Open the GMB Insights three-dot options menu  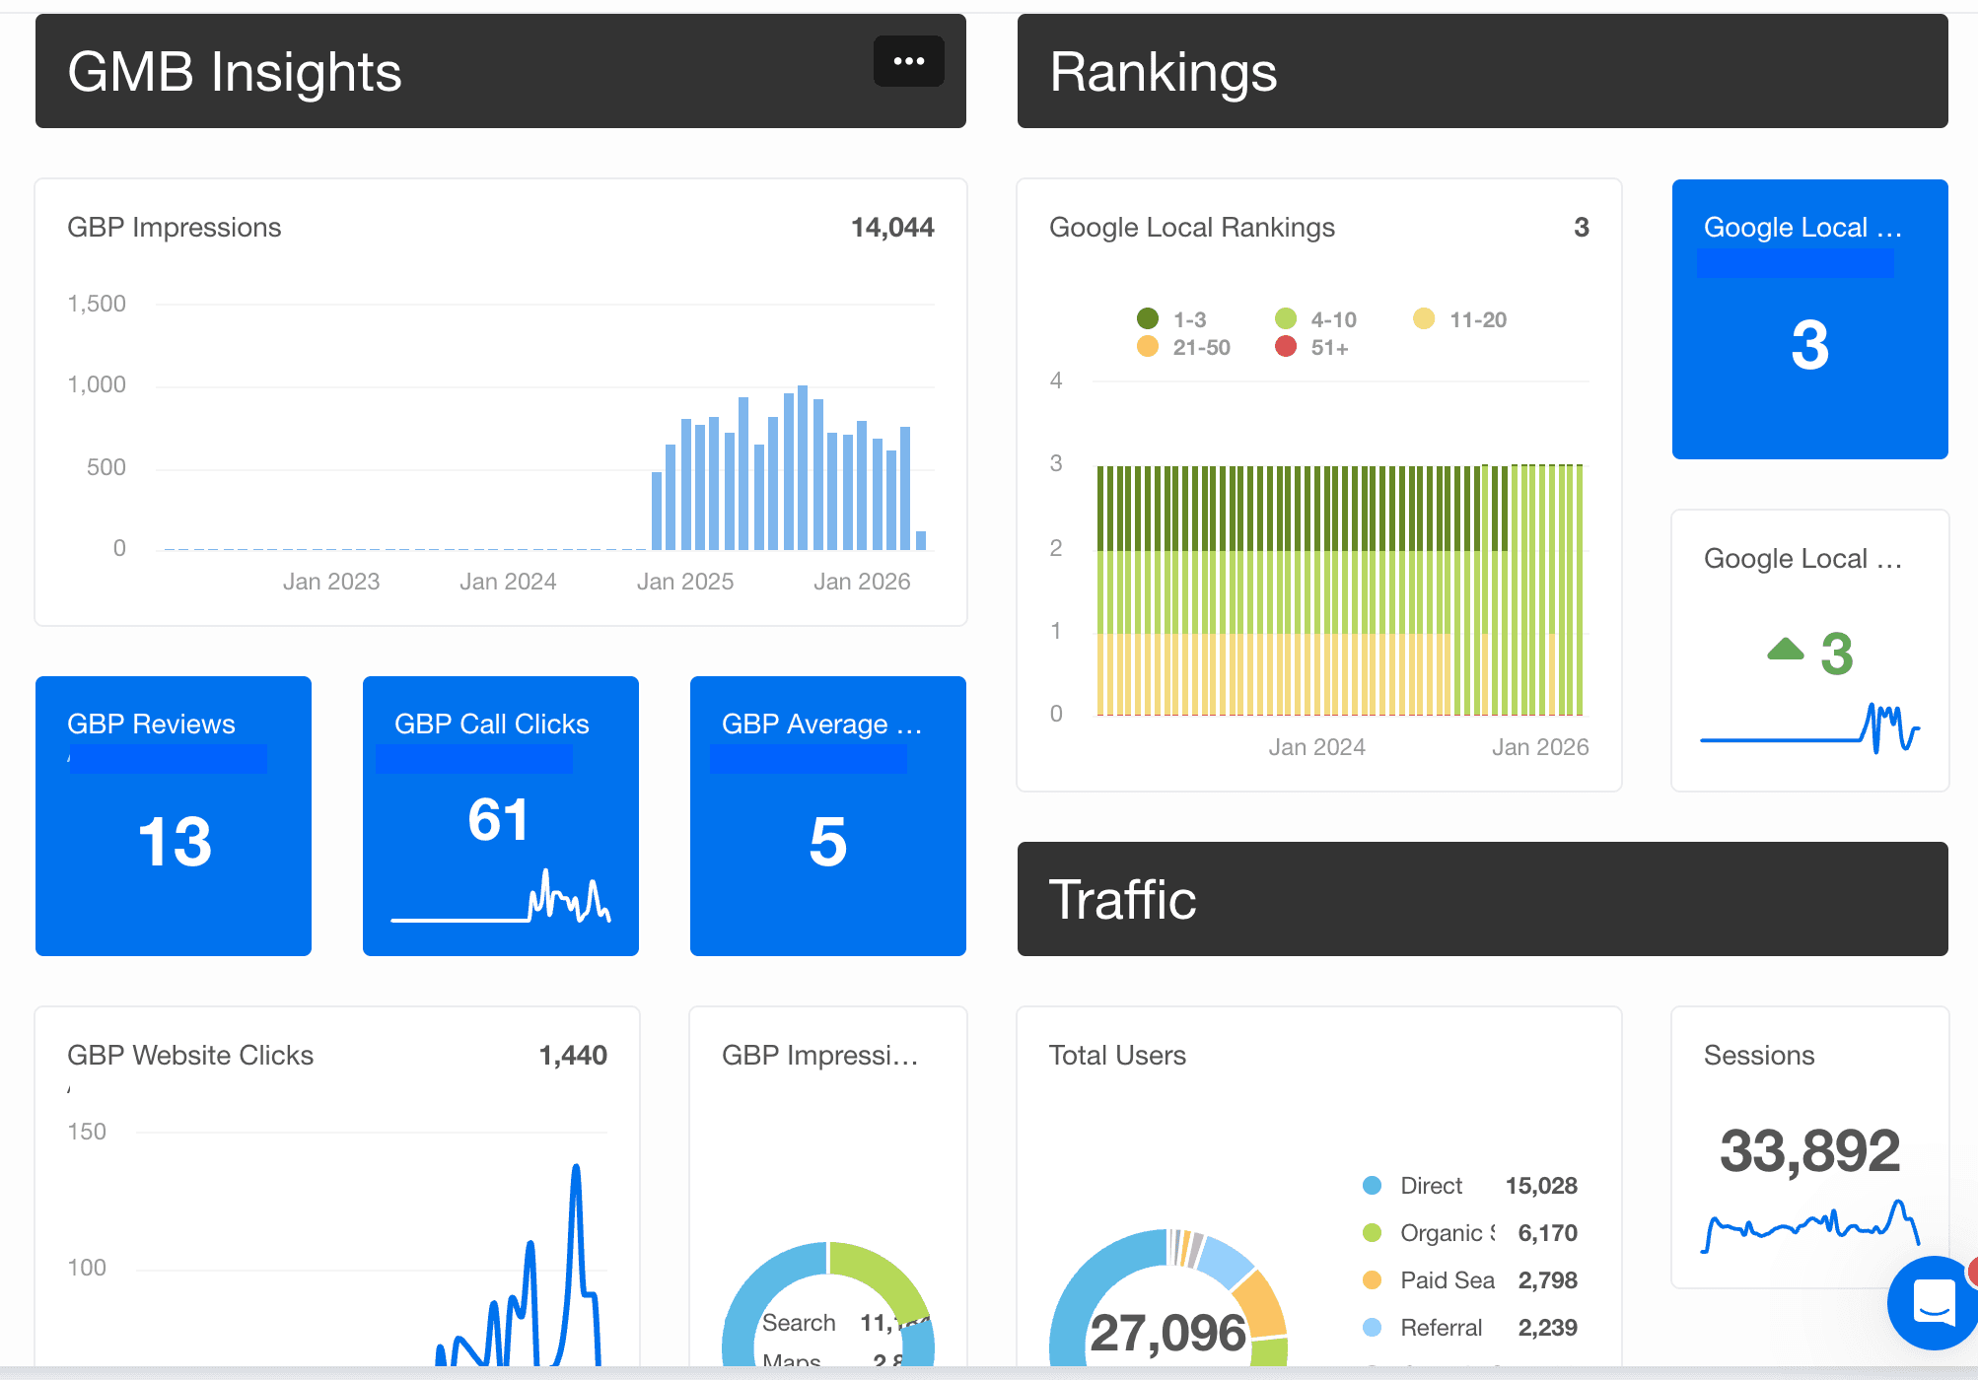[908, 61]
